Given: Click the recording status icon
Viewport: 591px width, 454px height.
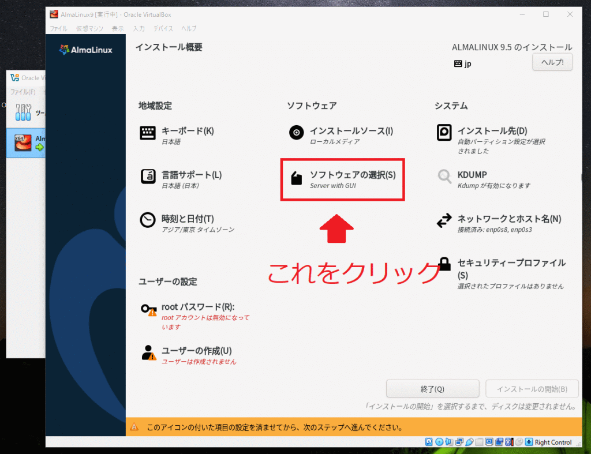Looking at the screenshot, I should coord(499,442).
